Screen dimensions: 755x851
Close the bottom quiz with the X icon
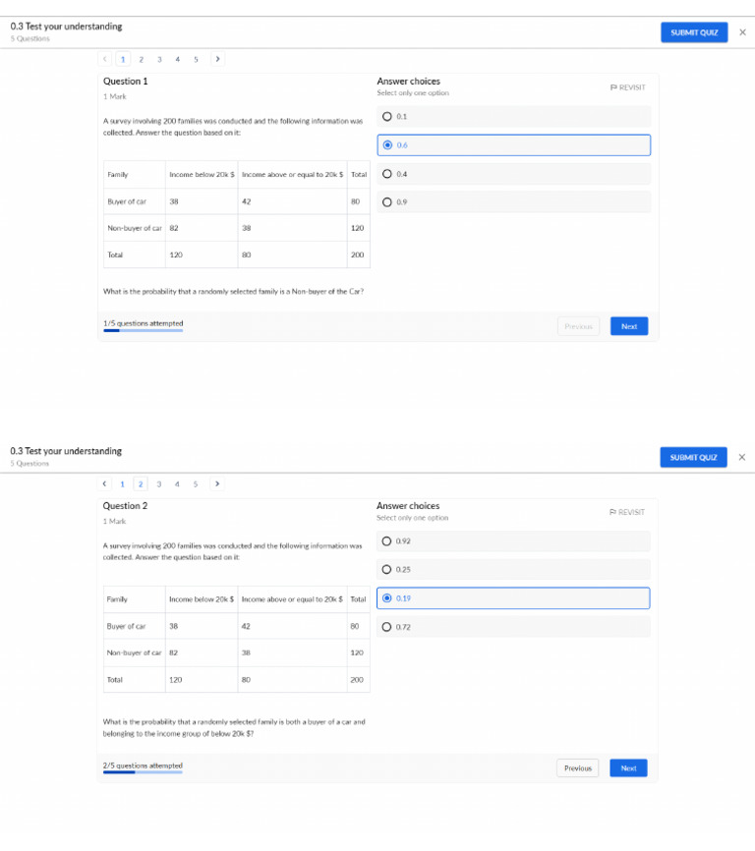[x=742, y=457]
